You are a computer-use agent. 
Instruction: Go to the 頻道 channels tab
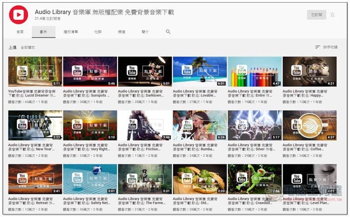coord(122,32)
